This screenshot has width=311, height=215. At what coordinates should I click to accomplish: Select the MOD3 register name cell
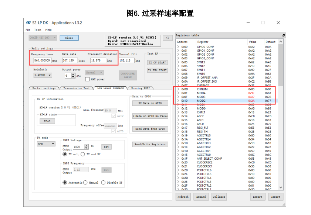coord(201,97)
